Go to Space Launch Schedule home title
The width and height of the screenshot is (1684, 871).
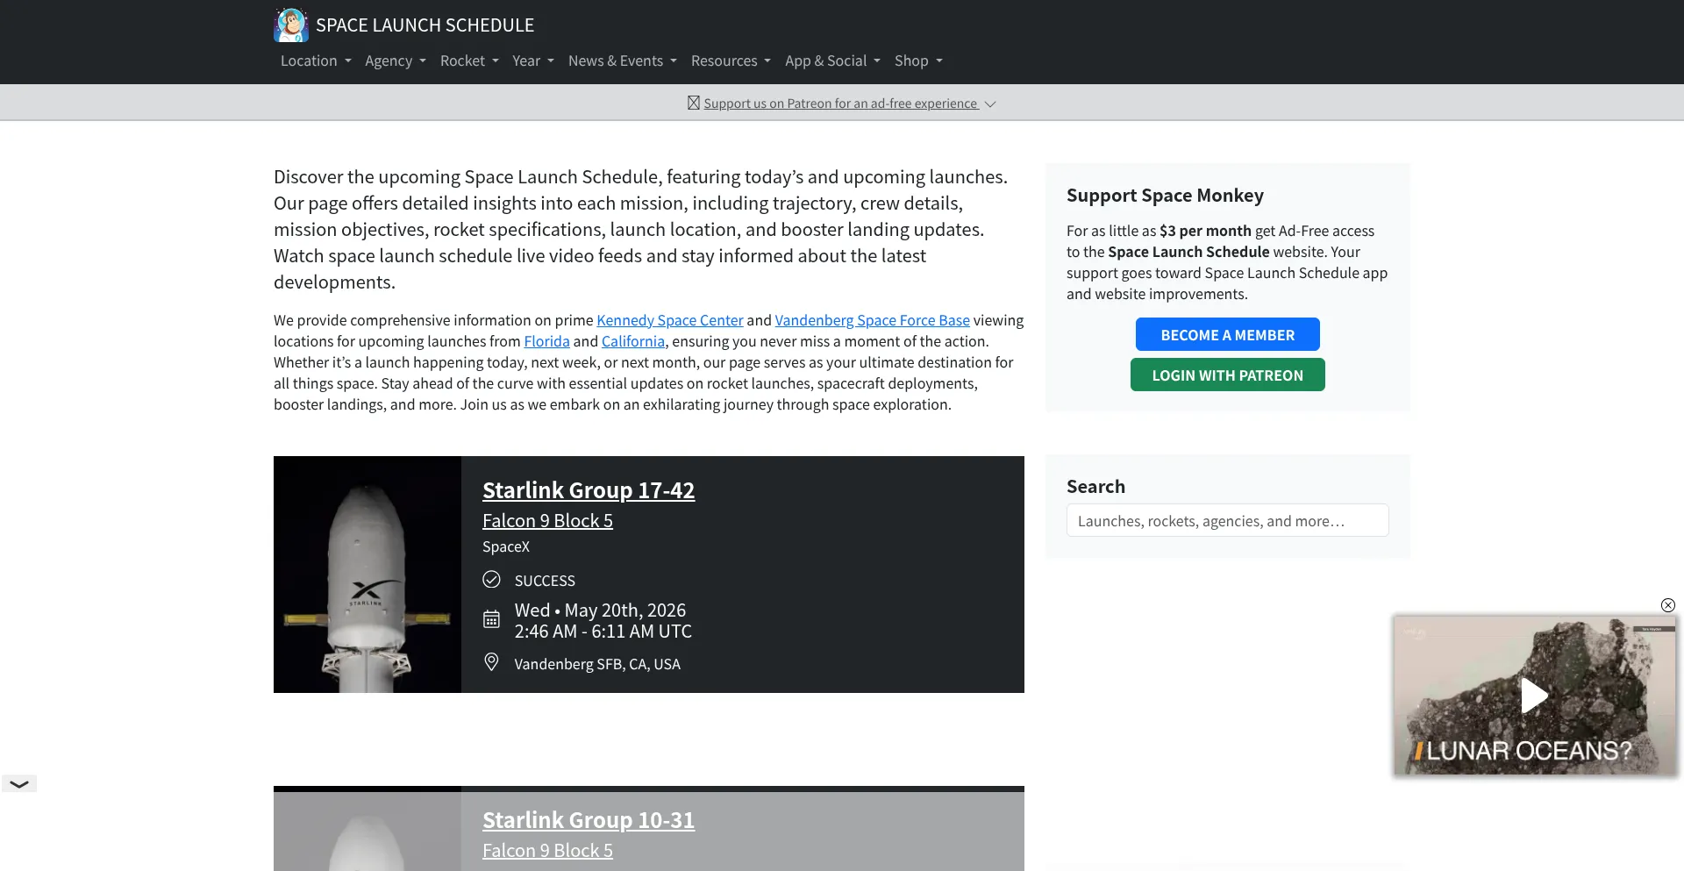[425, 25]
